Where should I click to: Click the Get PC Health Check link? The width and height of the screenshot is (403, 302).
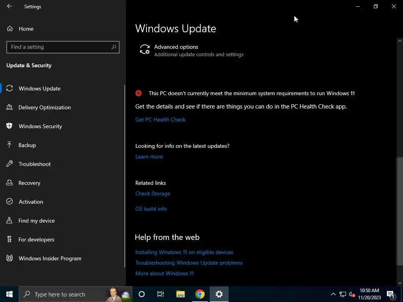coord(161,120)
